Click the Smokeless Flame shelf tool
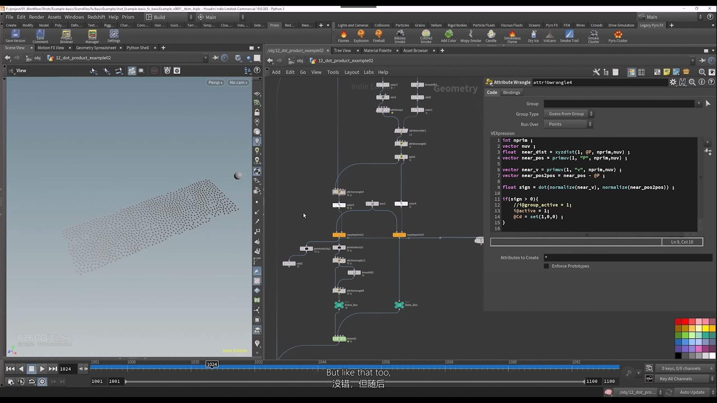Viewport: 717px width, 403px height. (x=512, y=37)
